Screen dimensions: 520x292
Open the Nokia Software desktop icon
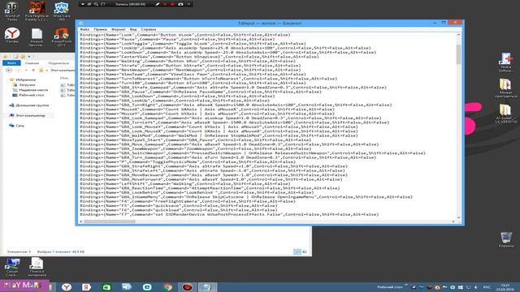click(505, 62)
